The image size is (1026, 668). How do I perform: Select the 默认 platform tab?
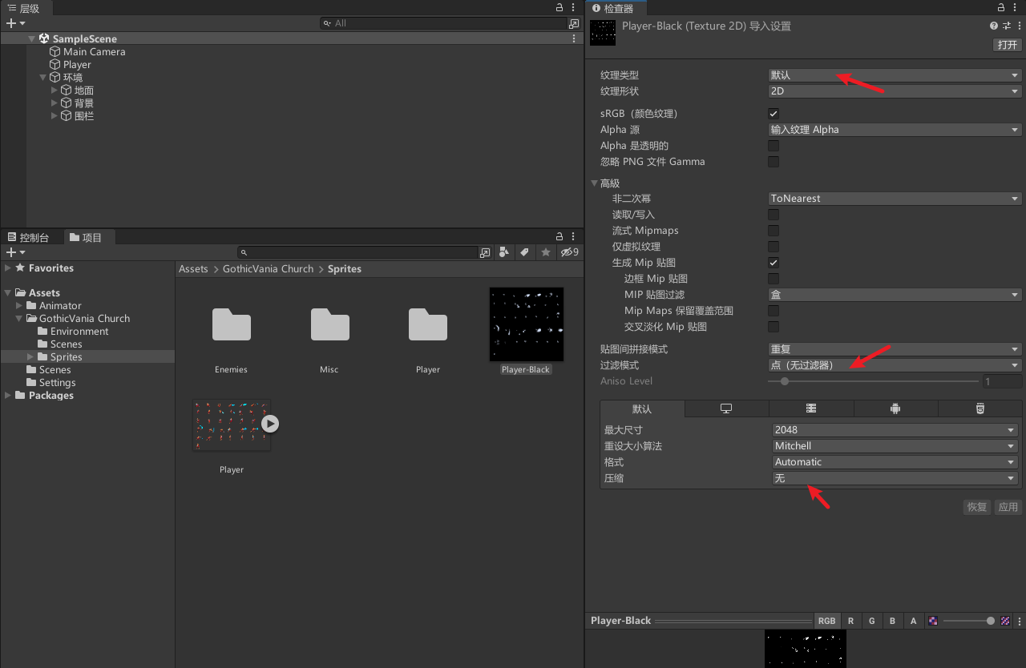[642, 408]
